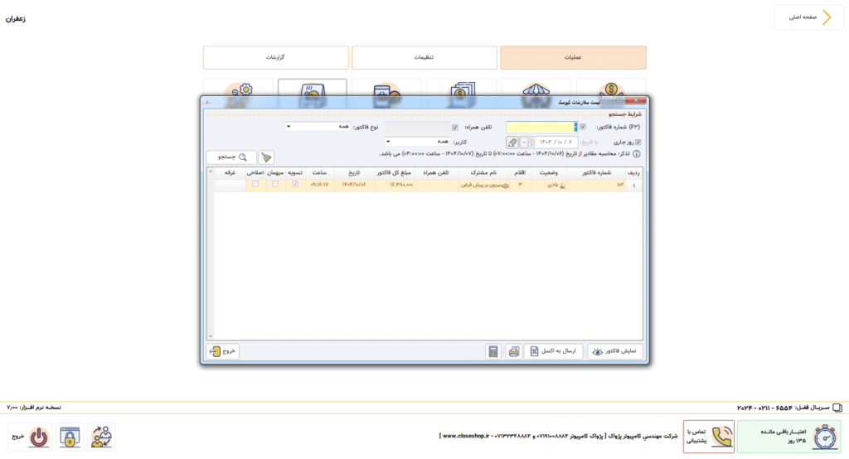This screenshot has height=459, width=849.
Task: Click the broom clear-filters icon
Action: pos(266,157)
